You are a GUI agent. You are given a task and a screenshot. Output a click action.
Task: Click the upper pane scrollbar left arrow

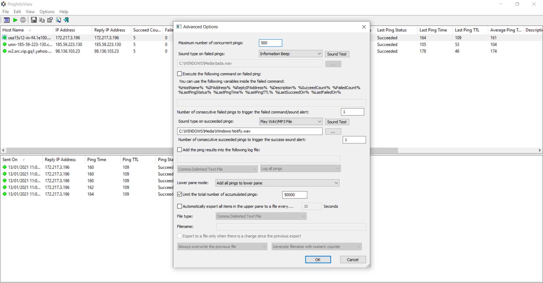3,150
